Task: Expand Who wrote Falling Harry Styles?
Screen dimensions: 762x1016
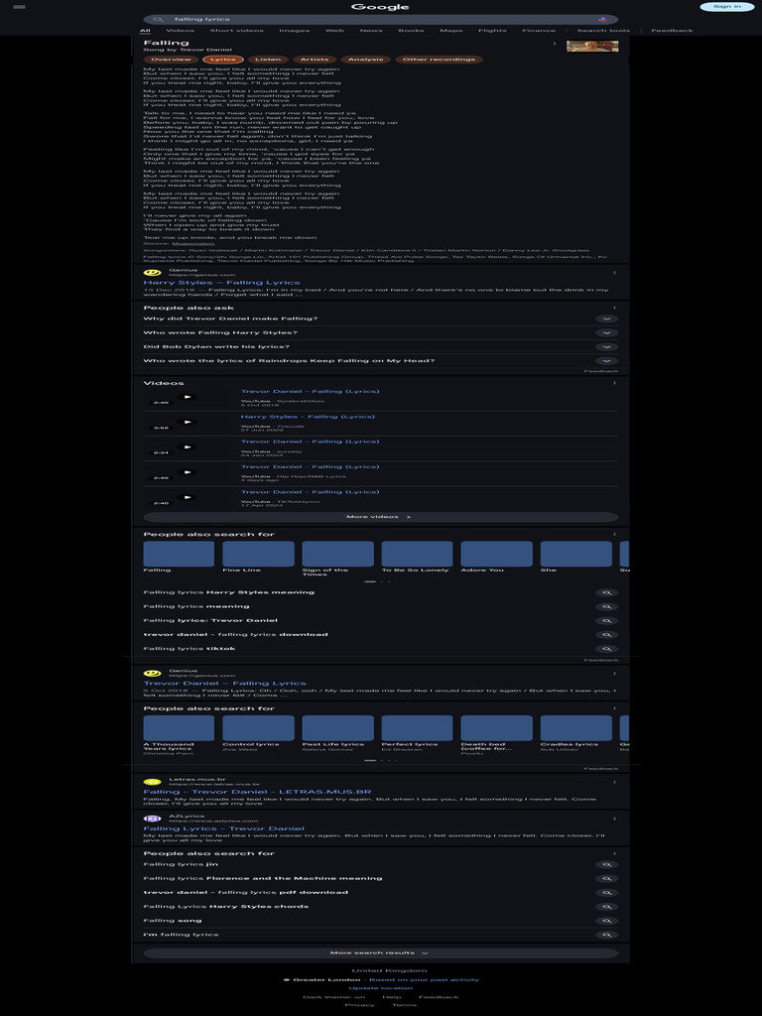Action: point(380,333)
